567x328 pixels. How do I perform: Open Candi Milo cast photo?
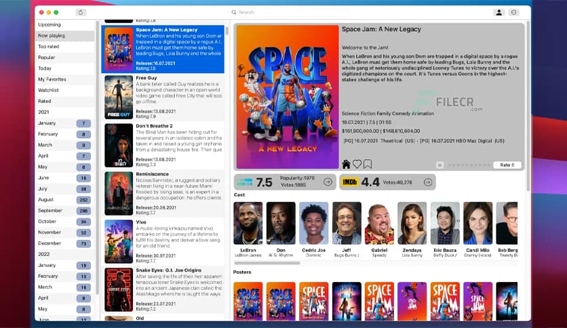click(477, 223)
